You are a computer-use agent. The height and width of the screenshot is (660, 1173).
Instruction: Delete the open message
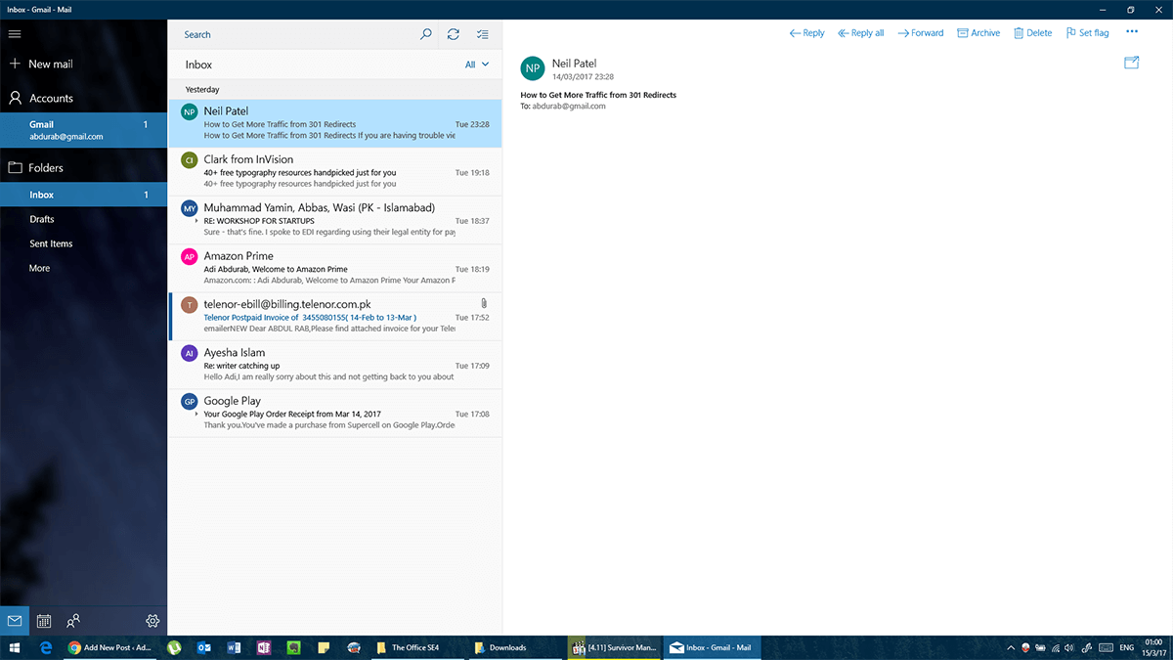(1032, 33)
